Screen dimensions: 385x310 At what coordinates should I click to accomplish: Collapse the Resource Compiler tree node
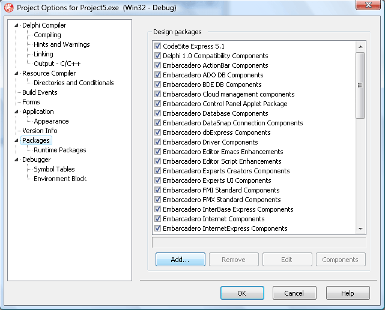16,73
